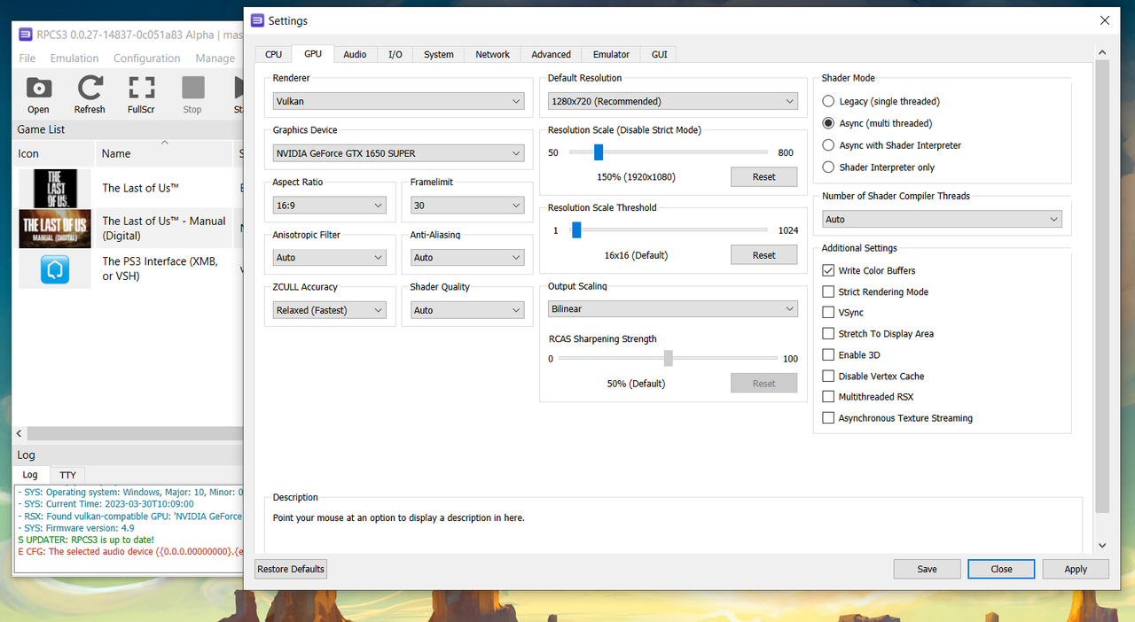
Task: Enable Multithreaded RSX
Action: pos(828,397)
